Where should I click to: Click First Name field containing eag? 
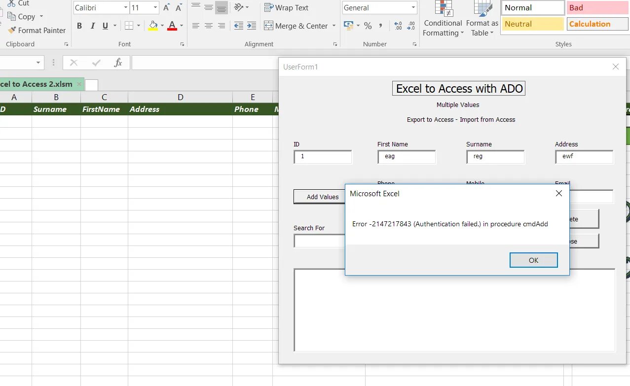407,157
